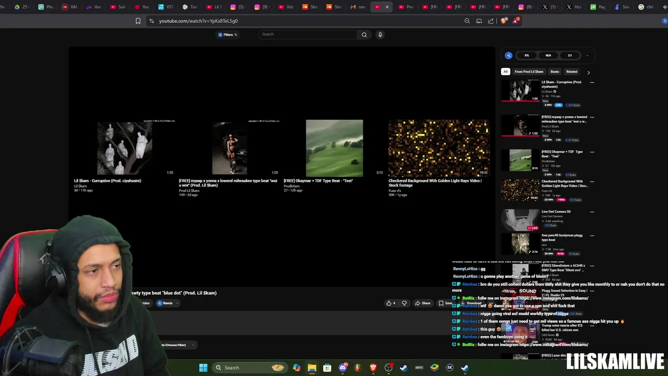Click the Remix button below video

(165, 303)
